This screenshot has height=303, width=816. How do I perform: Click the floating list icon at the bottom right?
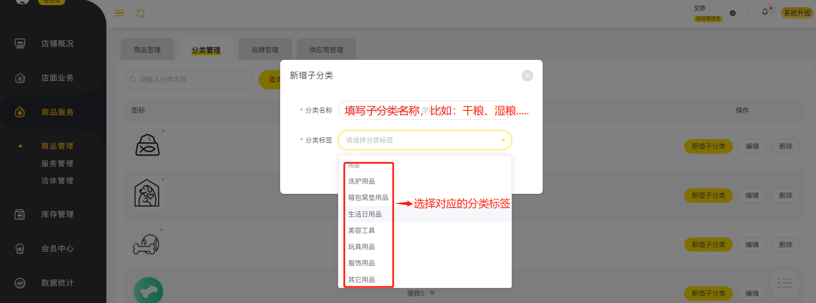(785, 283)
